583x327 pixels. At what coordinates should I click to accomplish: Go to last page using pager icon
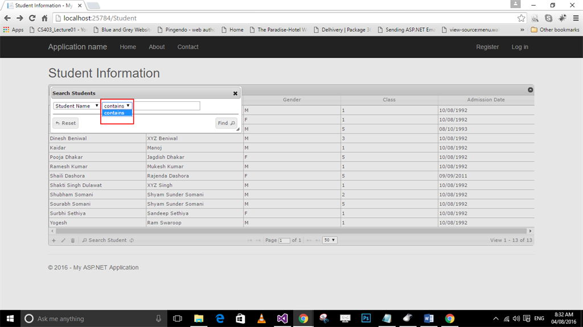pyautogui.click(x=318, y=241)
